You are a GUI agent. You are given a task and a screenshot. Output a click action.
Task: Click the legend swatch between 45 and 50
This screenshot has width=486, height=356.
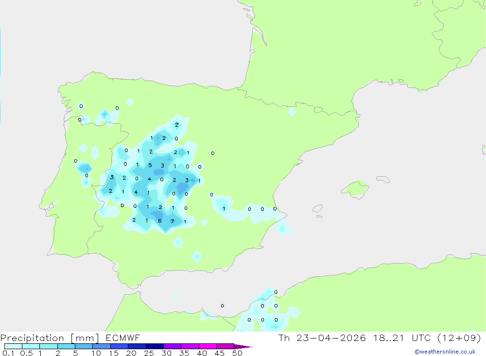tap(226, 346)
